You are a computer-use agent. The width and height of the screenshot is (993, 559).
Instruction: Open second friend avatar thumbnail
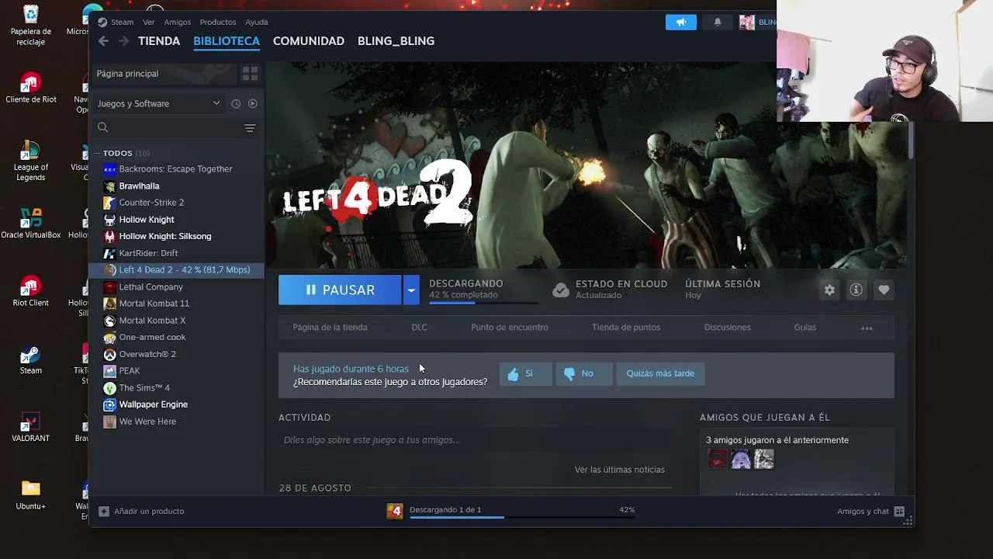pos(741,460)
